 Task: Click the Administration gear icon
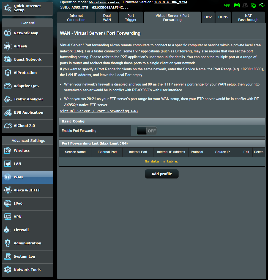8,243
